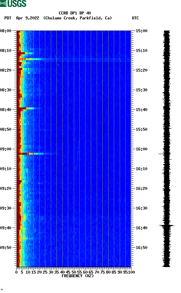Screen dimensions: 181x293
Task: Click the 09:50 PDT time label
Action: click(x=6, y=248)
